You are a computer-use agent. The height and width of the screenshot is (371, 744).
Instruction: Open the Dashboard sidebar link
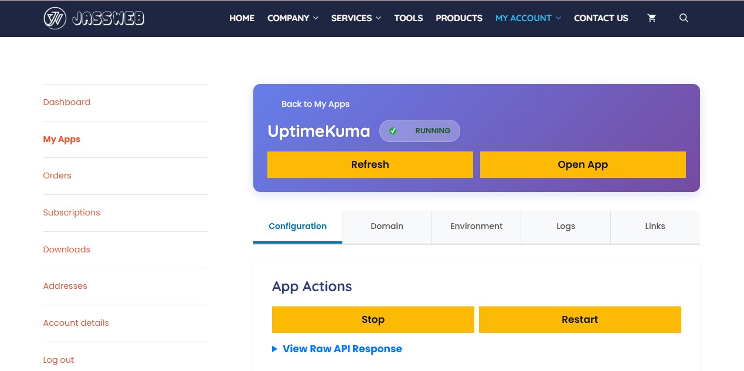pyautogui.click(x=67, y=102)
